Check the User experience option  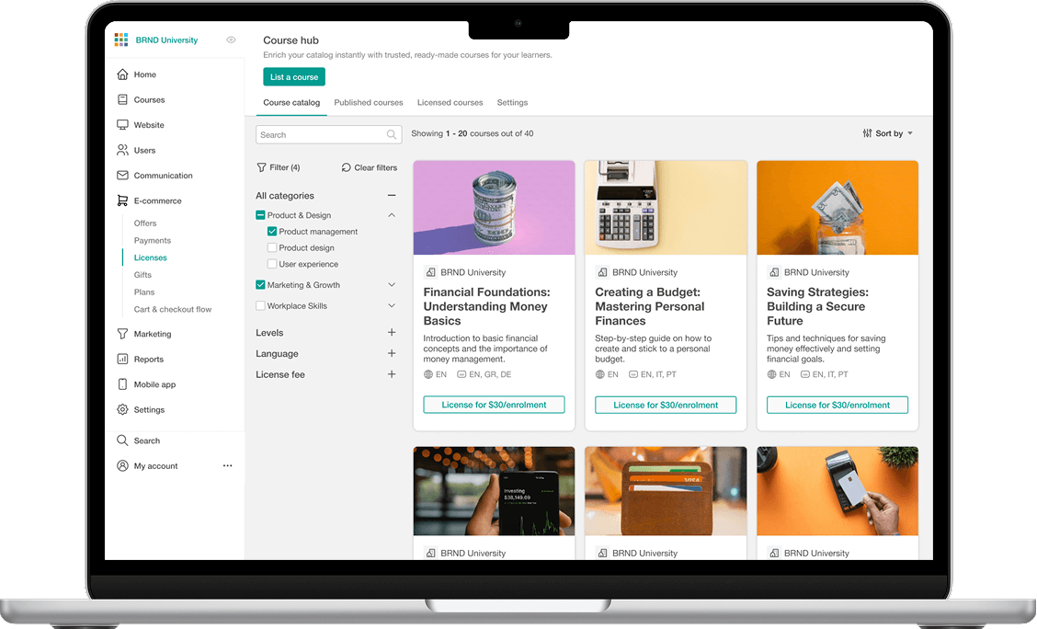tap(273, 264)
